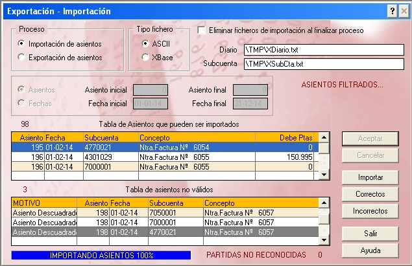
Task: Select invalid row 198 with subcuenta 4770021
Action: tap(165, 232)
